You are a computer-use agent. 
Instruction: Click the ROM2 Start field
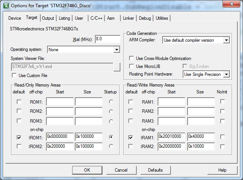pos(60,111)
